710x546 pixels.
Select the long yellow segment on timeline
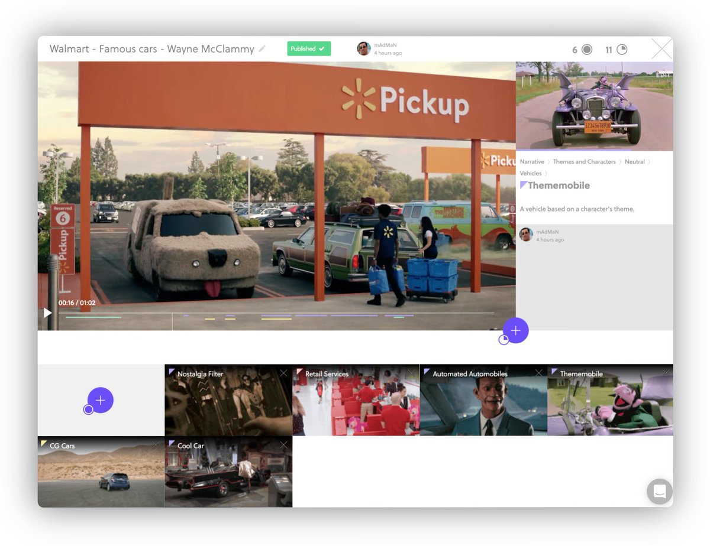(x=276, y=319)
